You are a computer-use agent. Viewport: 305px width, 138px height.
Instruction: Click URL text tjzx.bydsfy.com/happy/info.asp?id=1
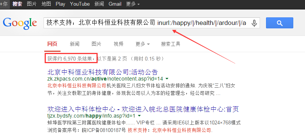point(91,116)
